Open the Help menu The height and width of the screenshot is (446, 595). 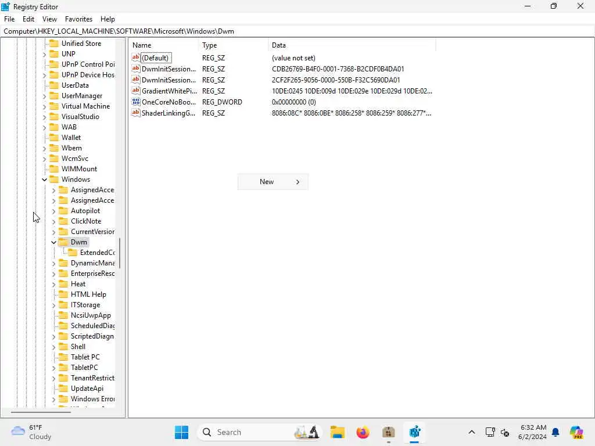click(x=107, y=19)
